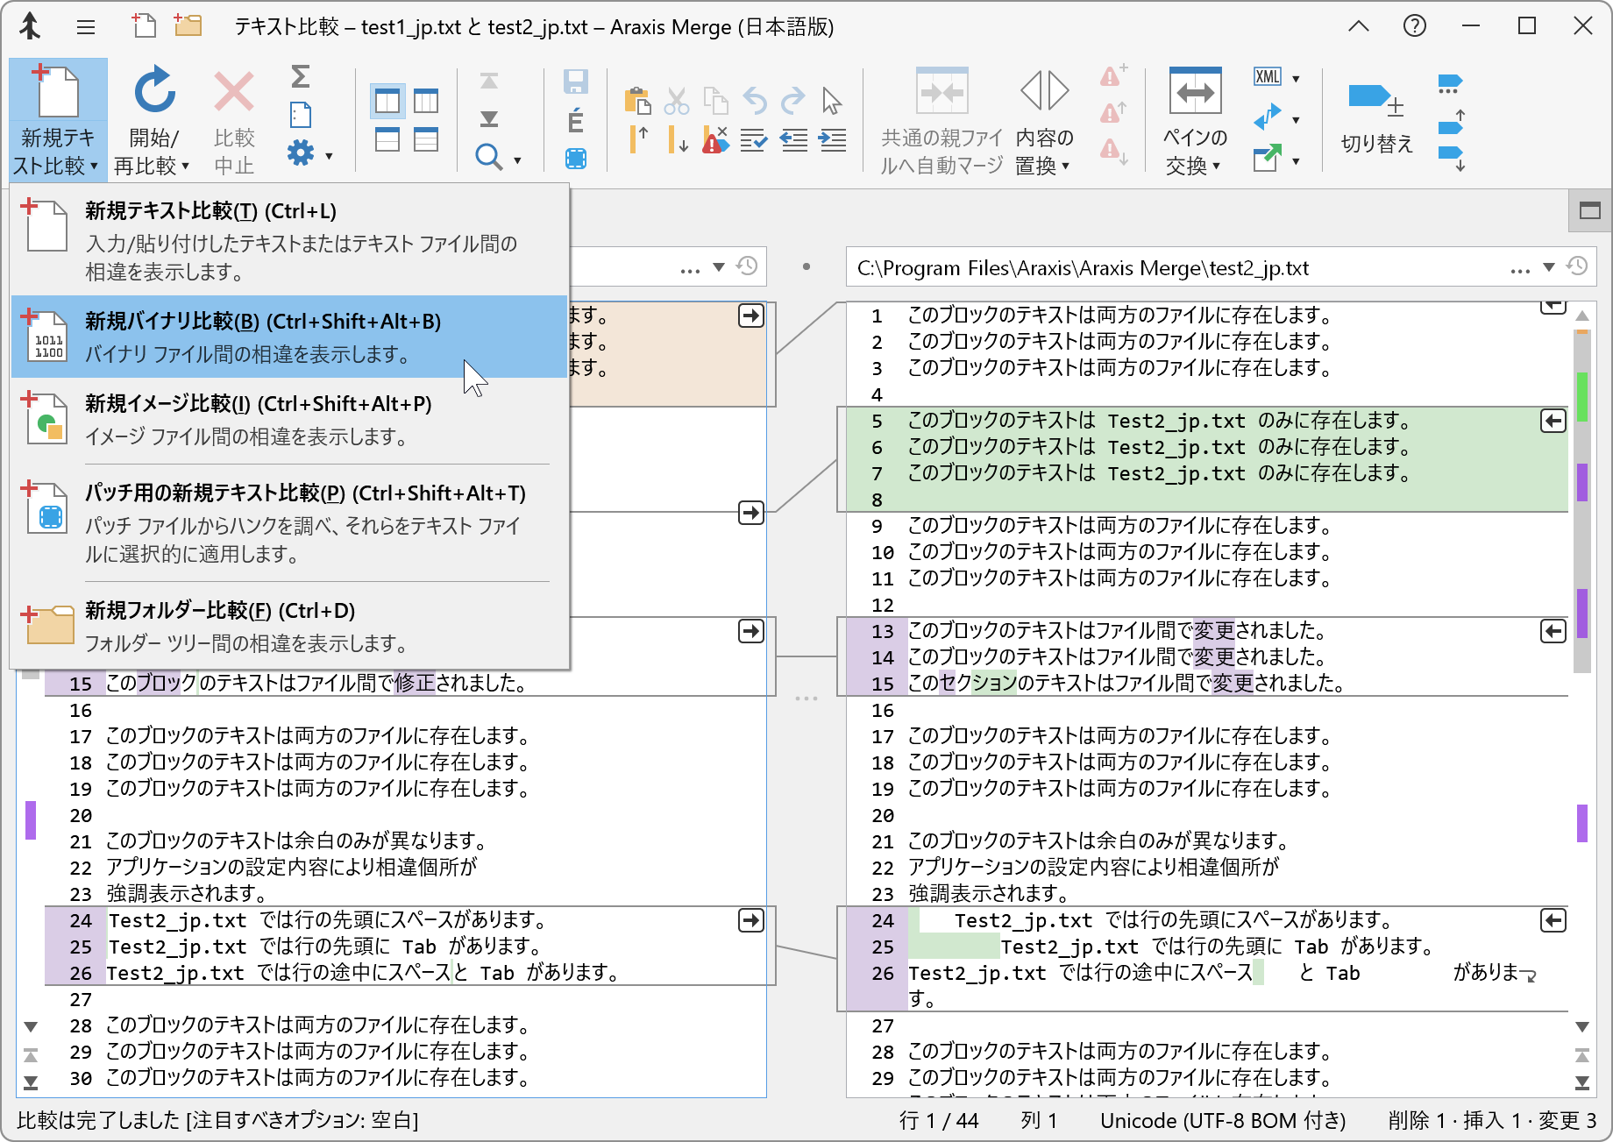The height and width of the screenshot is (1142, 1613).
Task: Open comparison summary via the Σ icon
Action: [300, 79]
